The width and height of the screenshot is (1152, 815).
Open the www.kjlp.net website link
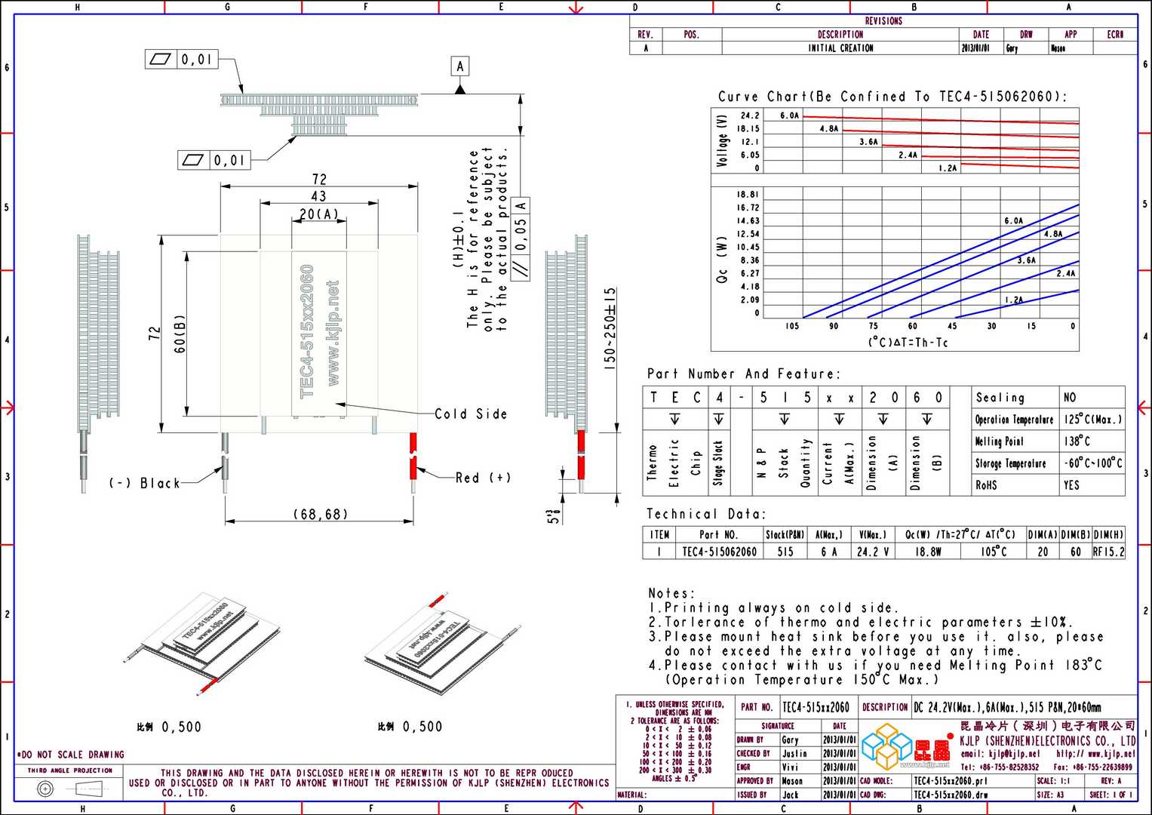coord(1095,753)
